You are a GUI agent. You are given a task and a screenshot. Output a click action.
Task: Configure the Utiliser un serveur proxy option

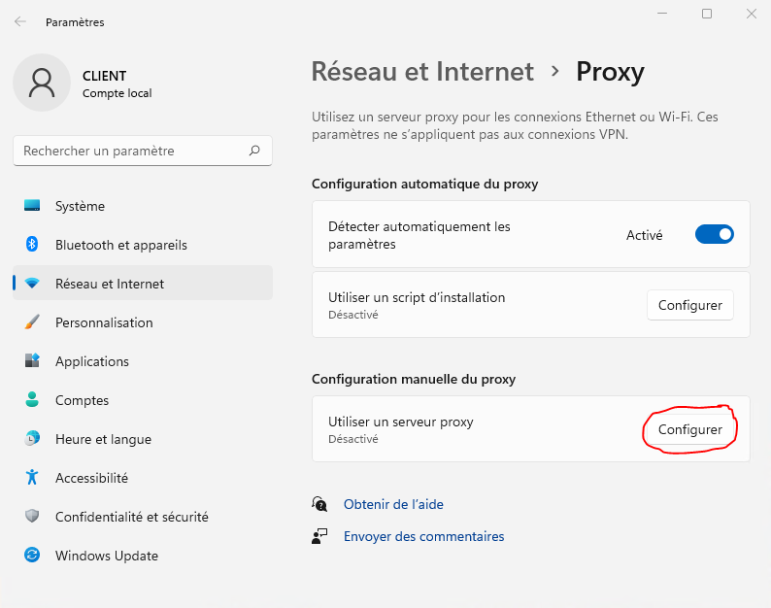tap(689, 429)
